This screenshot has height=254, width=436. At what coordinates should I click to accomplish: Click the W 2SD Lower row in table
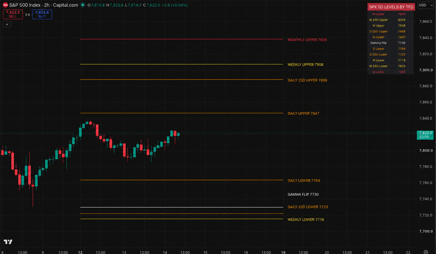coord(391,66)
